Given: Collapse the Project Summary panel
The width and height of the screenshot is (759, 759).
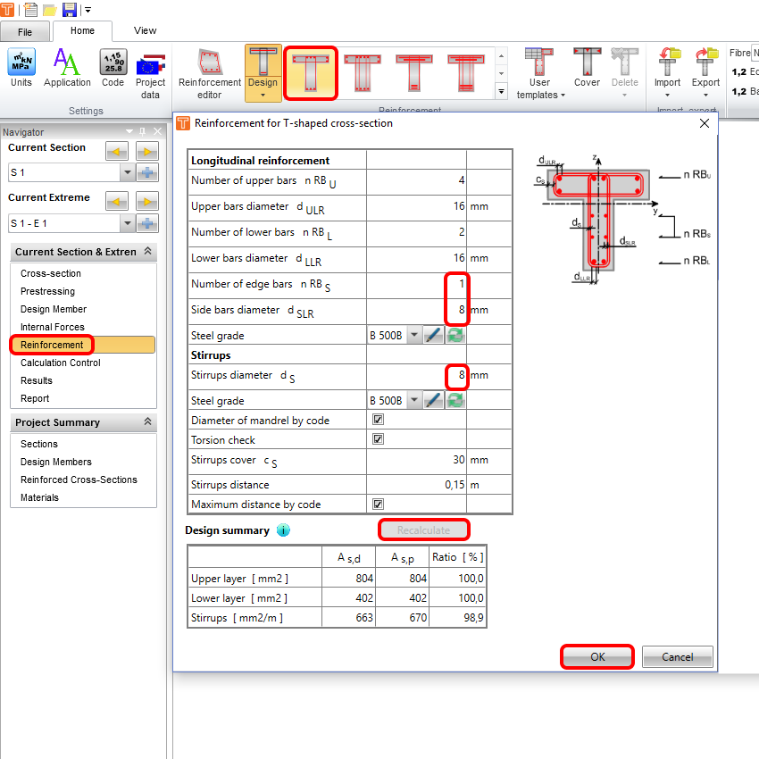Looking at the screenshot, I should coord(147,422).
